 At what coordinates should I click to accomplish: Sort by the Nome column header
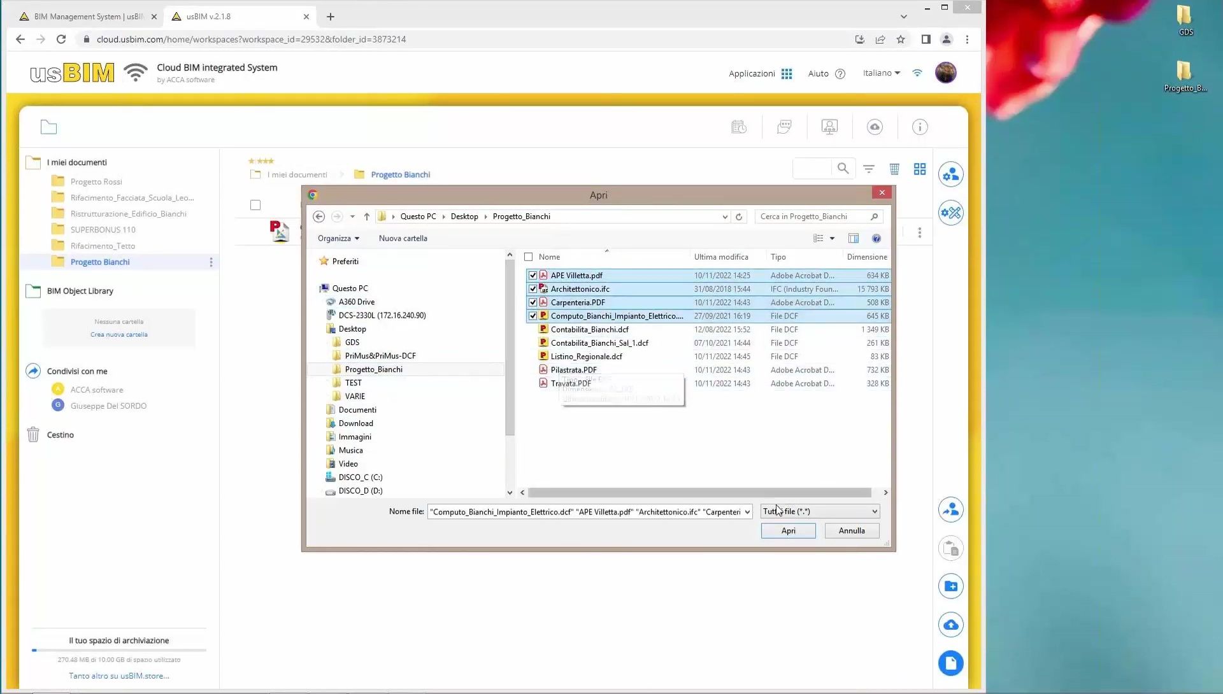[x=549, y=257]
